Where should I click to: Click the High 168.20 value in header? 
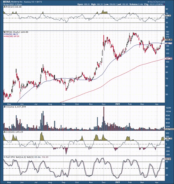tap(97, 4)
